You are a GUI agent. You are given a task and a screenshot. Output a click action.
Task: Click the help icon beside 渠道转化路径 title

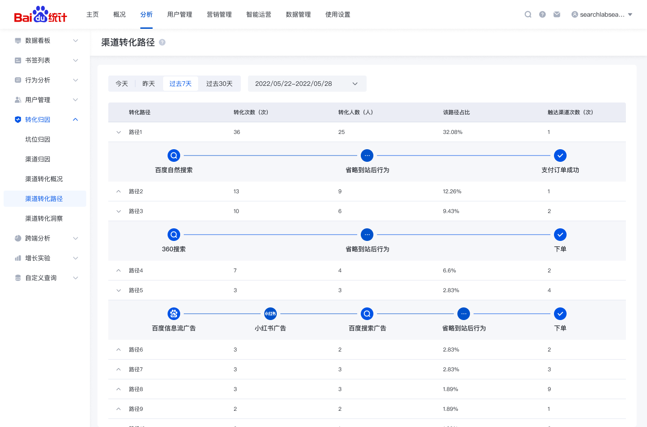[162, 42]
